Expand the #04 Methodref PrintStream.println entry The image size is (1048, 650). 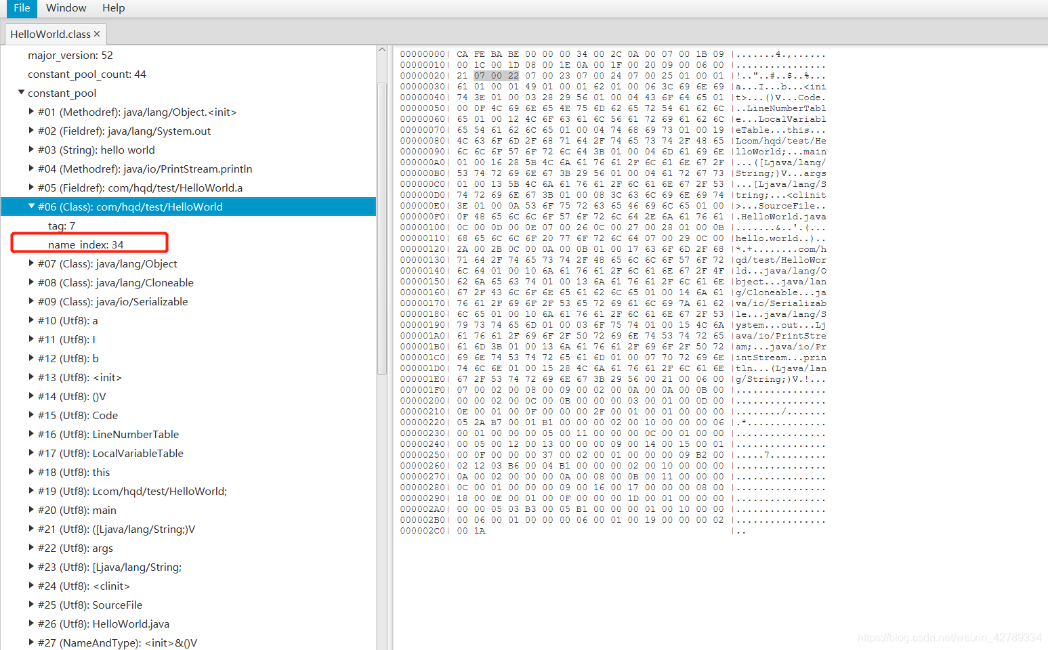pyautogui.click(x=31, y=168)
